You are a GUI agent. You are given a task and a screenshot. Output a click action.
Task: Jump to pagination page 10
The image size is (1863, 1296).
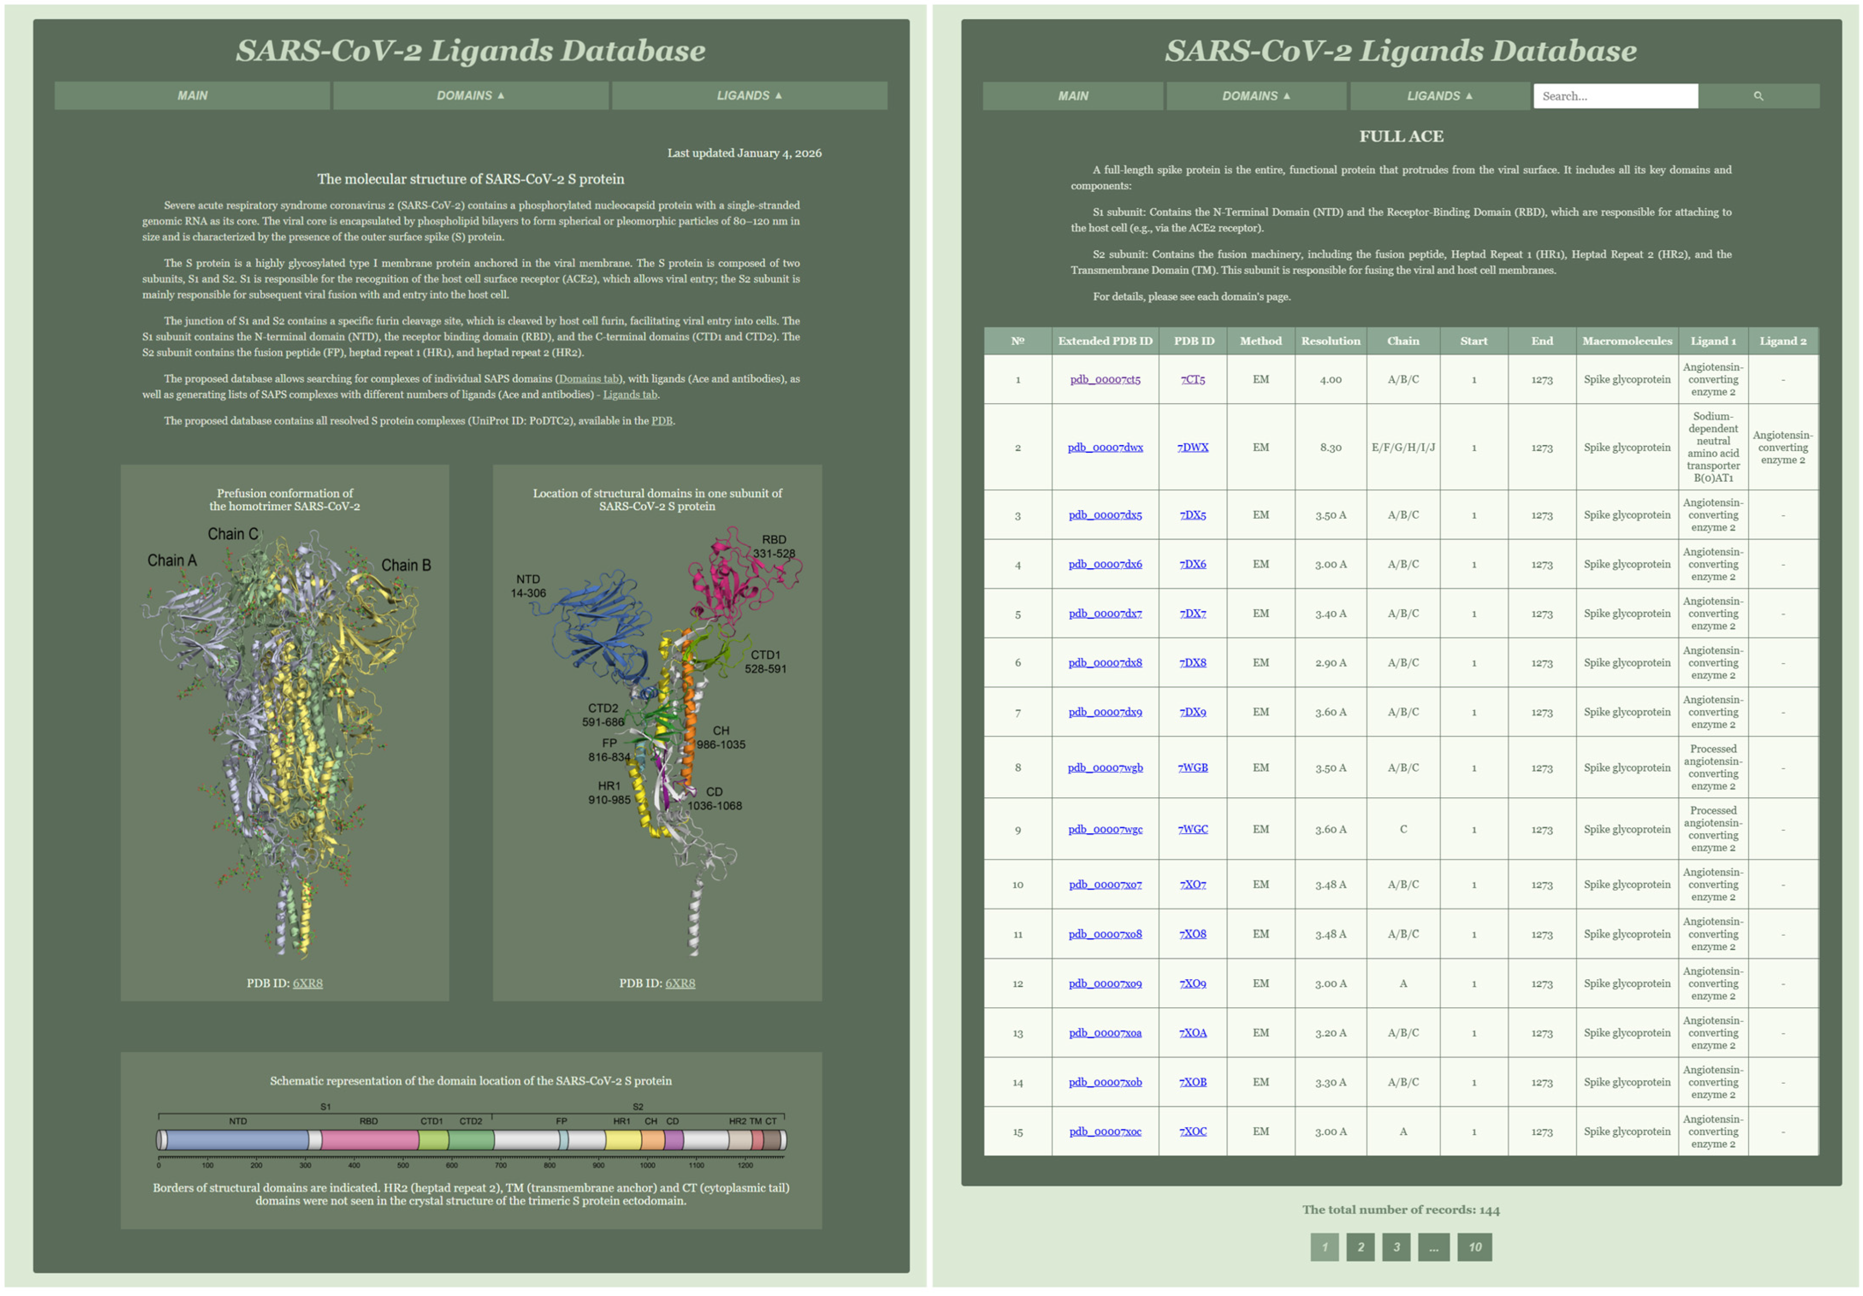tap(1474, 1247)
